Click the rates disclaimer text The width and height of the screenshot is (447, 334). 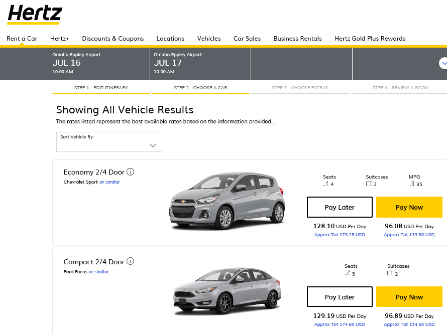[166, 121]
